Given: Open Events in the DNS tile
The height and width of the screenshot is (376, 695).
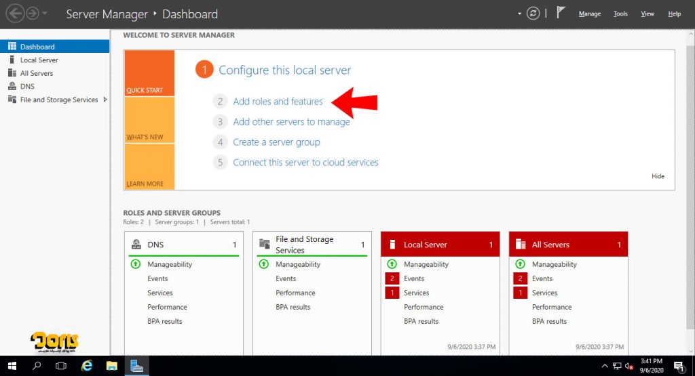Looking at the screenshot, I should coord(157,278).
